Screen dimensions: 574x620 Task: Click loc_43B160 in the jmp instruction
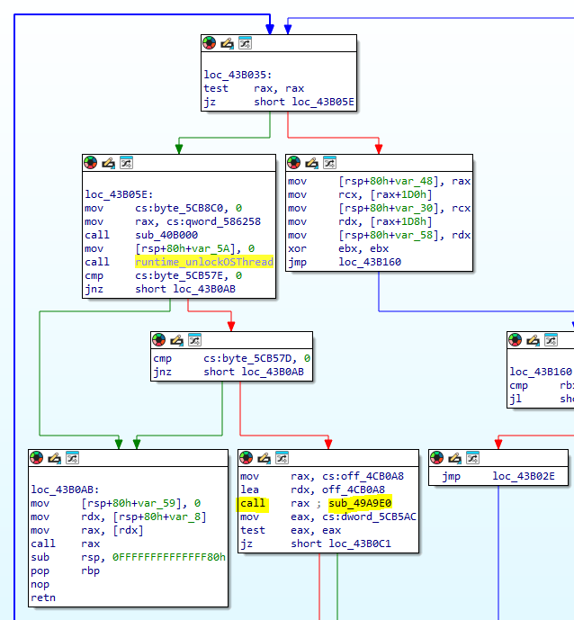pyautogui.click(x=370, y=262)
